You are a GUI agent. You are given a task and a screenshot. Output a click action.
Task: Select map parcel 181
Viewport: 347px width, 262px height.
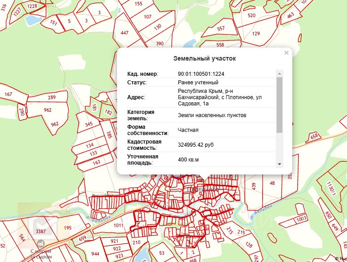click(x=94, y=107)
